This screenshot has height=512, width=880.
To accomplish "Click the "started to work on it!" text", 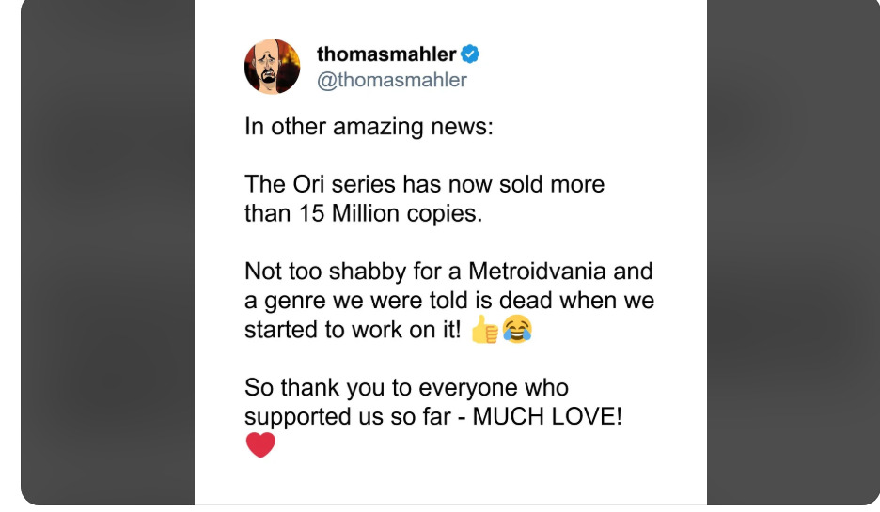I will [x=353, y=331].
